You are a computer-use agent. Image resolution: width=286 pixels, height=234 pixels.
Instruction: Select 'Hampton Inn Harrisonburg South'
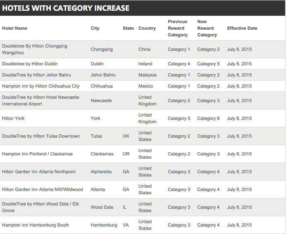36,225
